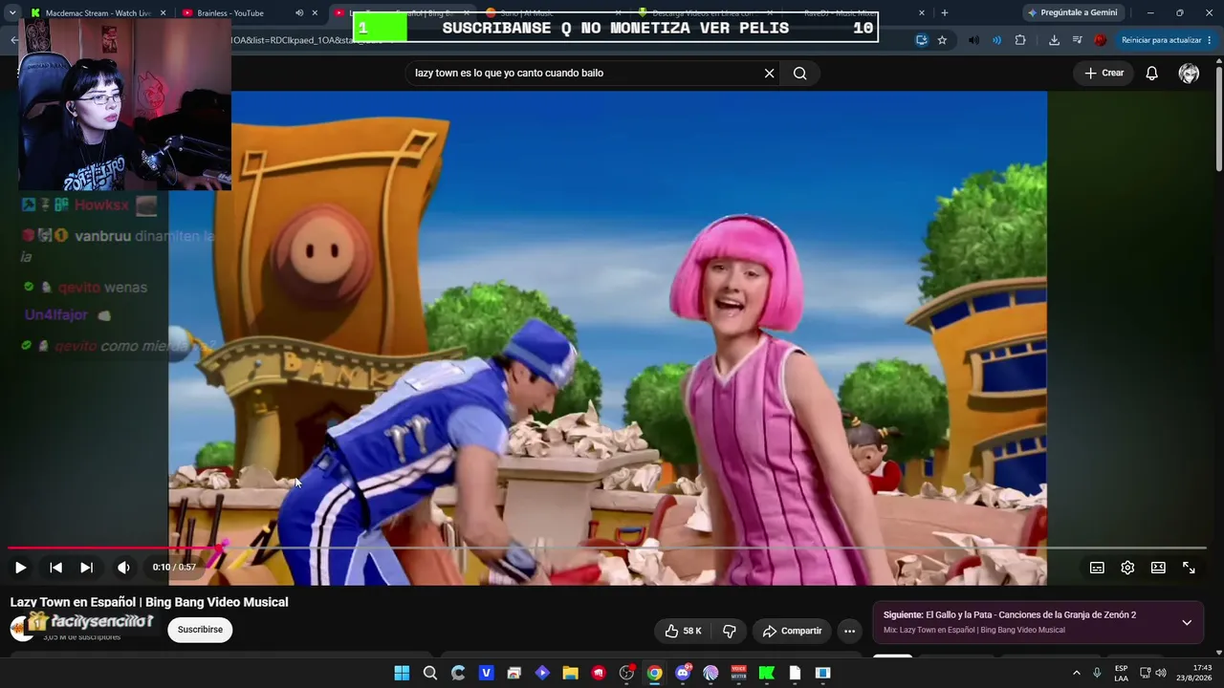Close the Brainless - YouTube tab
1224x688 pixels.
315,12
